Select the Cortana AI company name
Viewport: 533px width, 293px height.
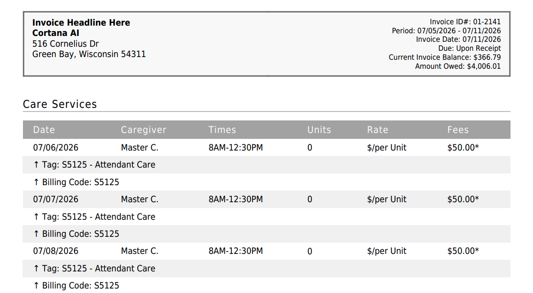pos(56,33)
